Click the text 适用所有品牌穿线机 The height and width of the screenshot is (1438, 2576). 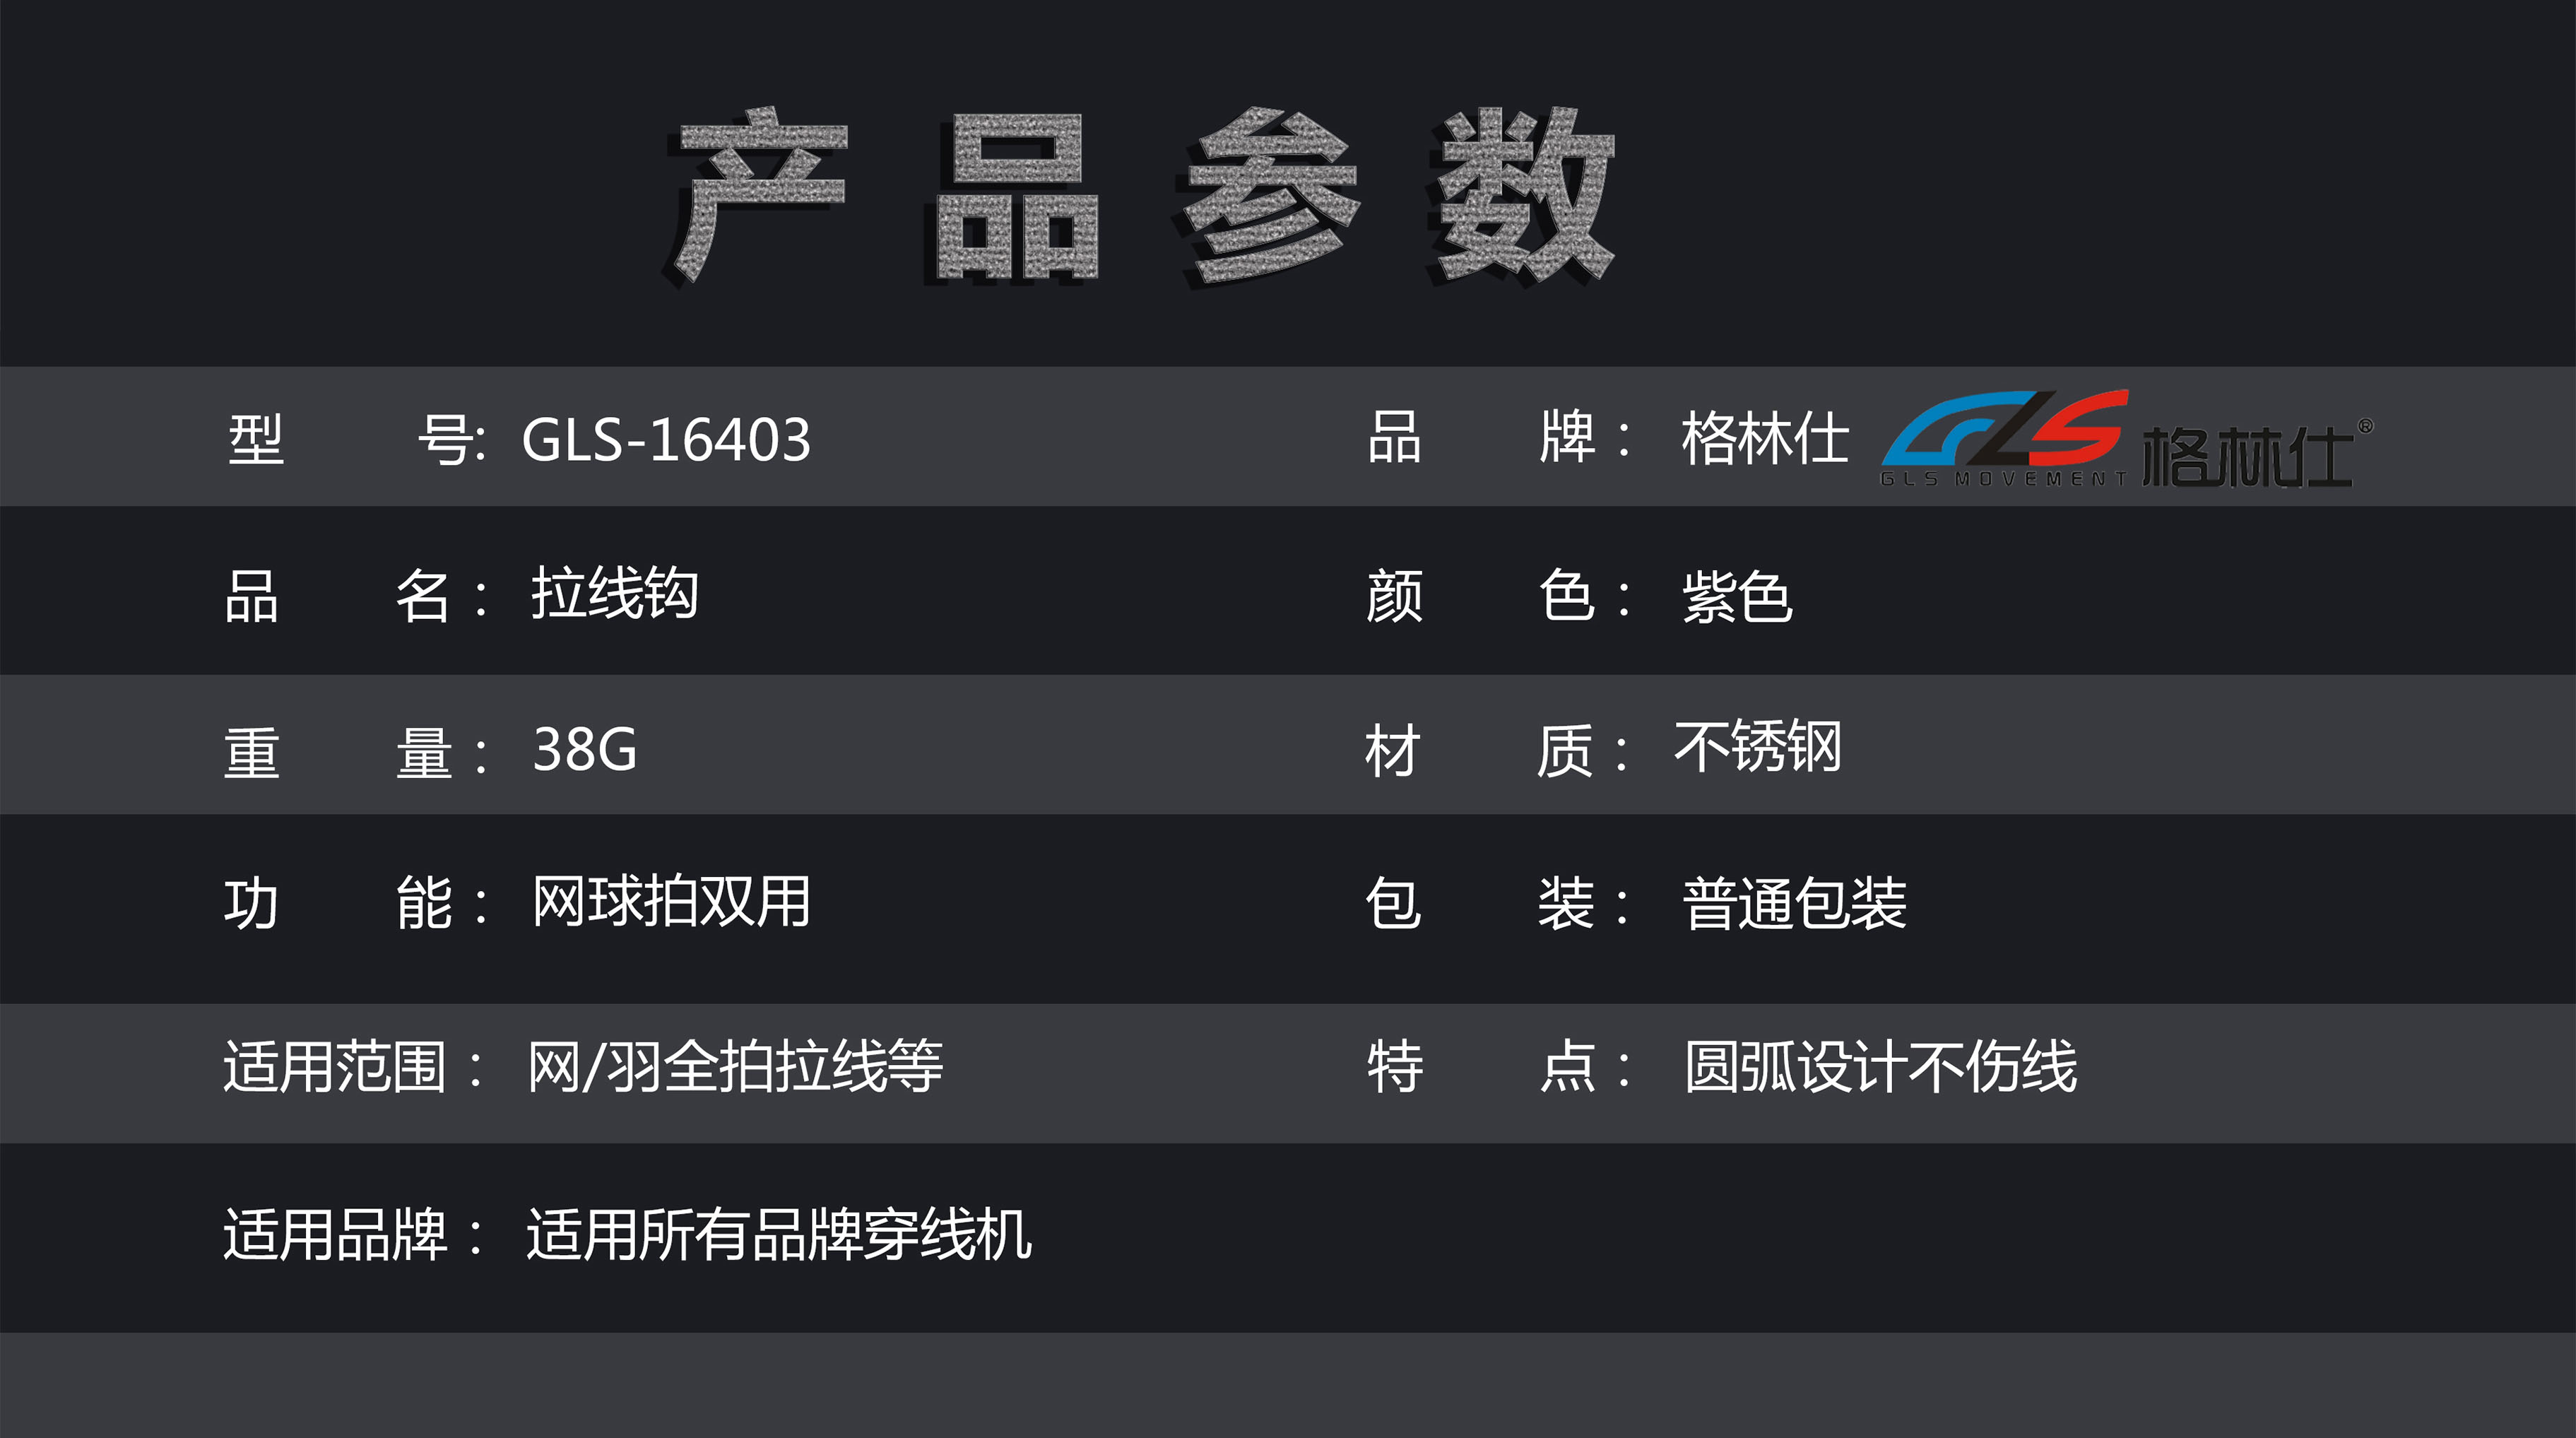[x=779, y=1235]
